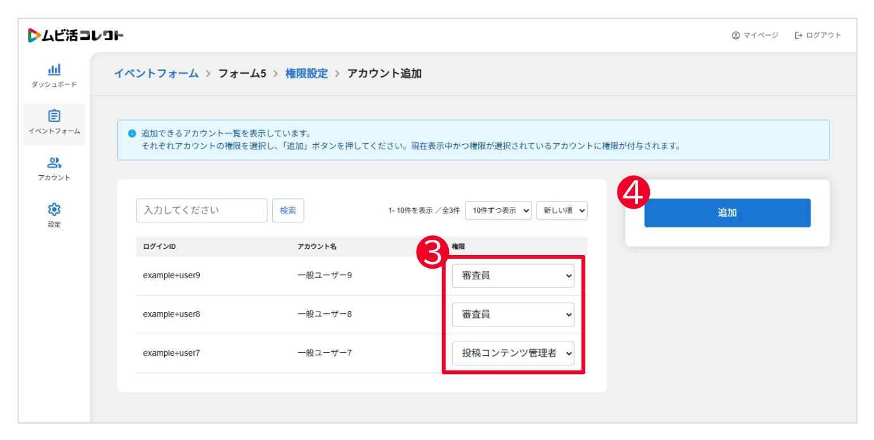Click account name 一般ユーザー7
This screenshot has height=440, width=874.
coord(325,353)
